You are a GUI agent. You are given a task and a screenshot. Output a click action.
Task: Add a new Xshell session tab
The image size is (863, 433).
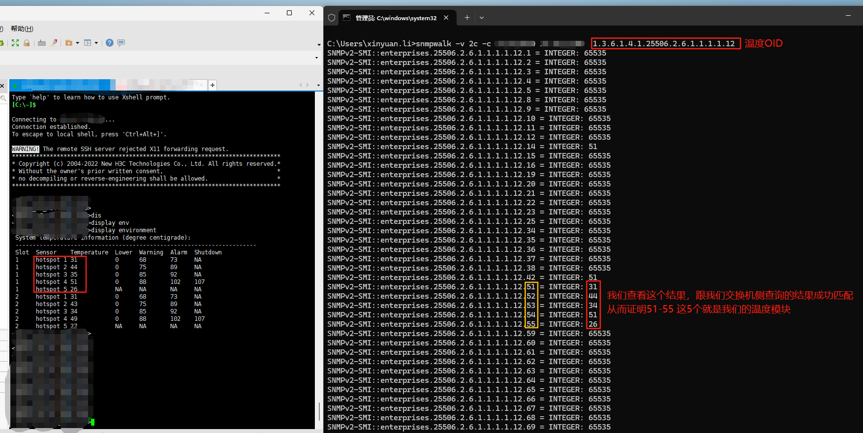tap(213, 85)
